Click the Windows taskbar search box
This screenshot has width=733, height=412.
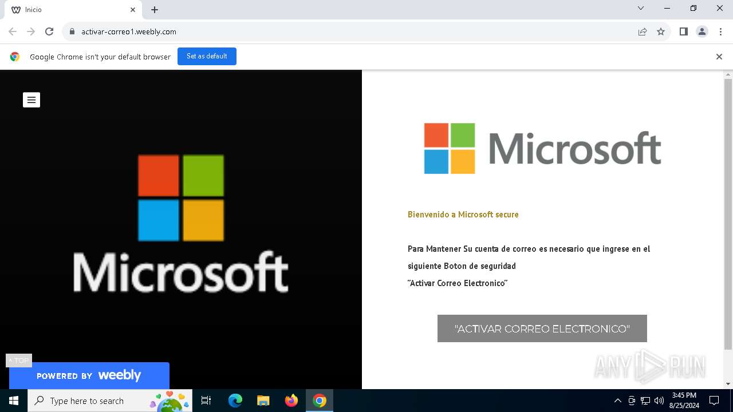(109, 401)
